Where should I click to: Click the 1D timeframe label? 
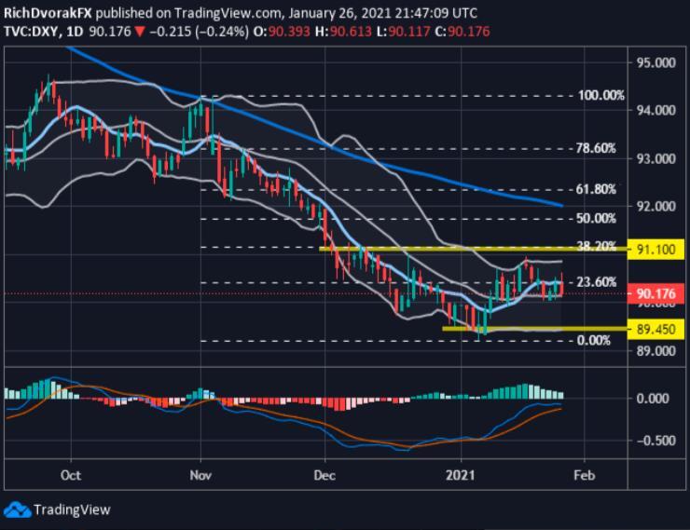tap(75, 32)
